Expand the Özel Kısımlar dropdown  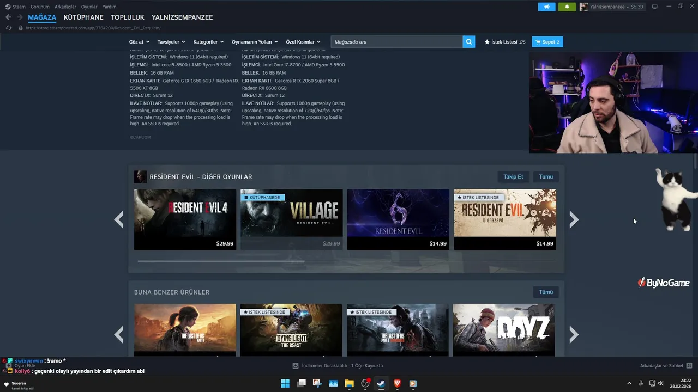pos(303,42)
